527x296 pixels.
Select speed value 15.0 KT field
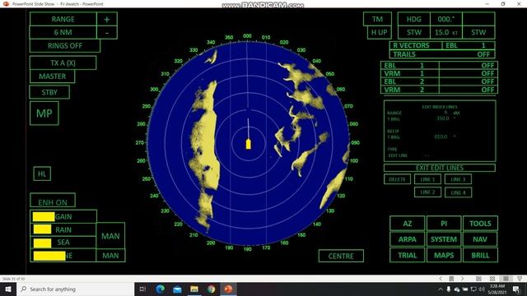pyautogui.click(x=446, y=33)
